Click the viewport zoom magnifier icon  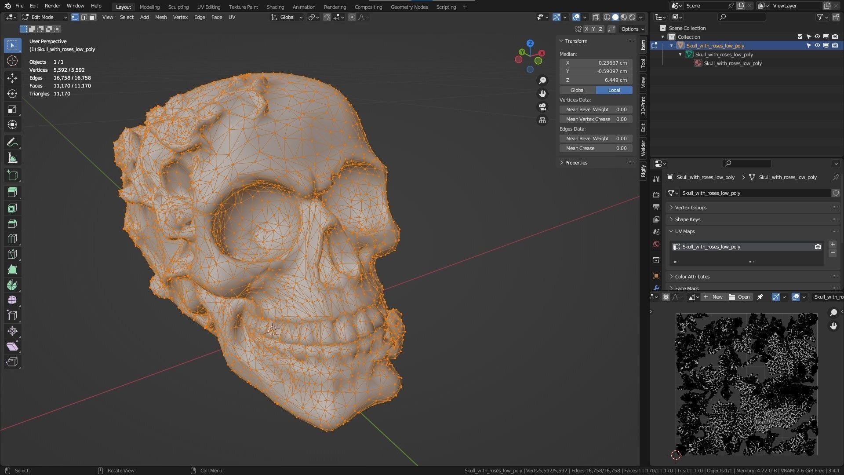click(x=542, y=80)
